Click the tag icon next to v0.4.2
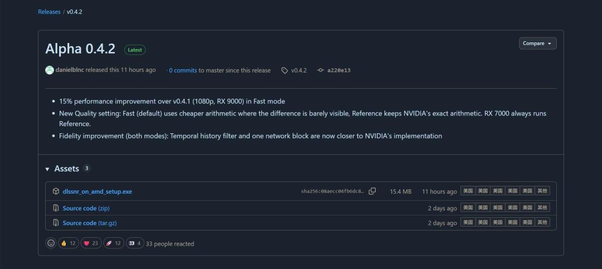The height and width of the screenshot is (269, 602). click(284, 70)
